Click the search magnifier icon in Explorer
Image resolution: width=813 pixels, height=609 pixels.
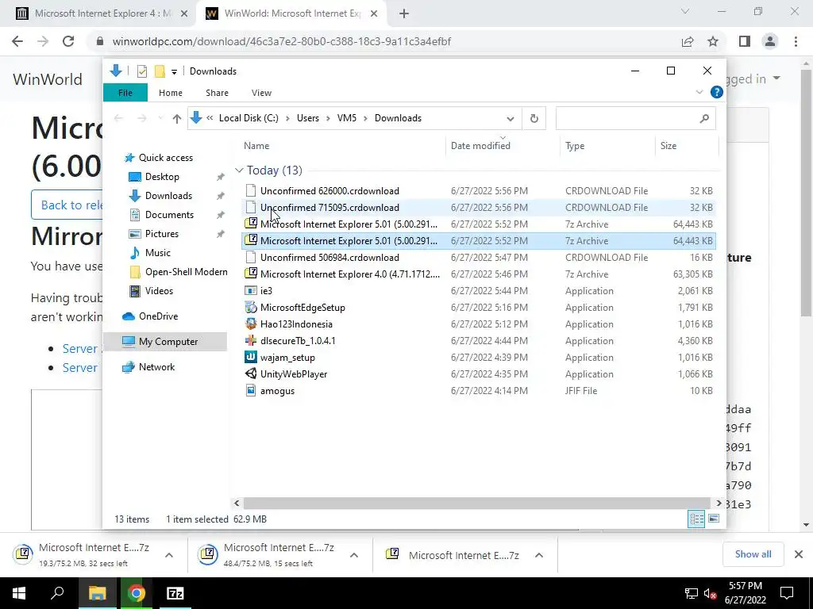(704, 119)
